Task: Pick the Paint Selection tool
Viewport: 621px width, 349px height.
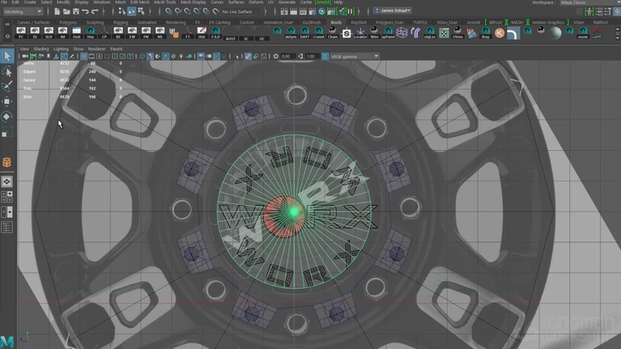Action: click(7, 86)
